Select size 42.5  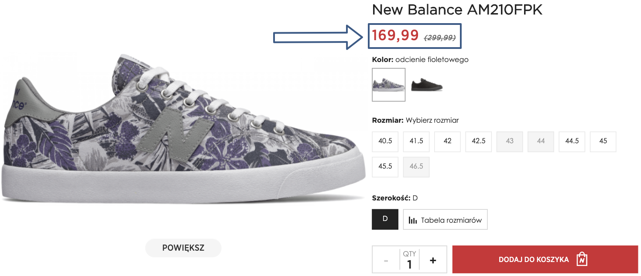coord(478,141)
